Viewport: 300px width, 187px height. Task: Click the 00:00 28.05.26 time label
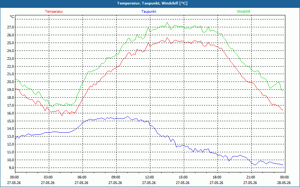click(284, 180)
